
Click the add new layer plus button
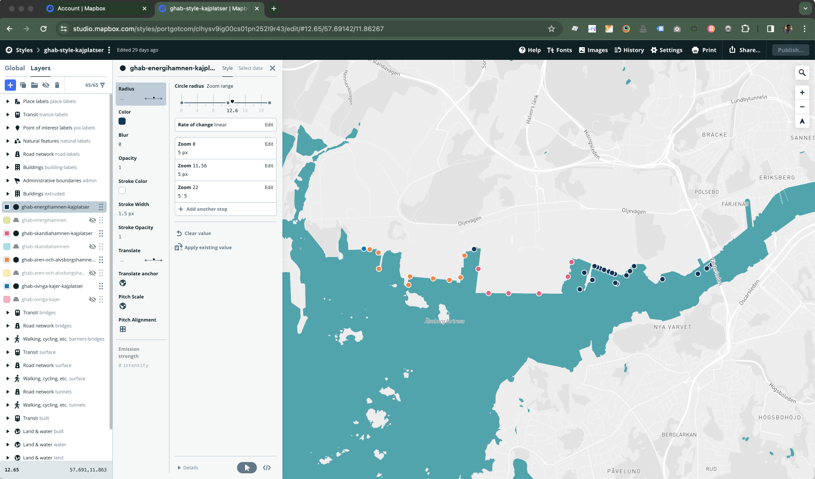(10, 85)
